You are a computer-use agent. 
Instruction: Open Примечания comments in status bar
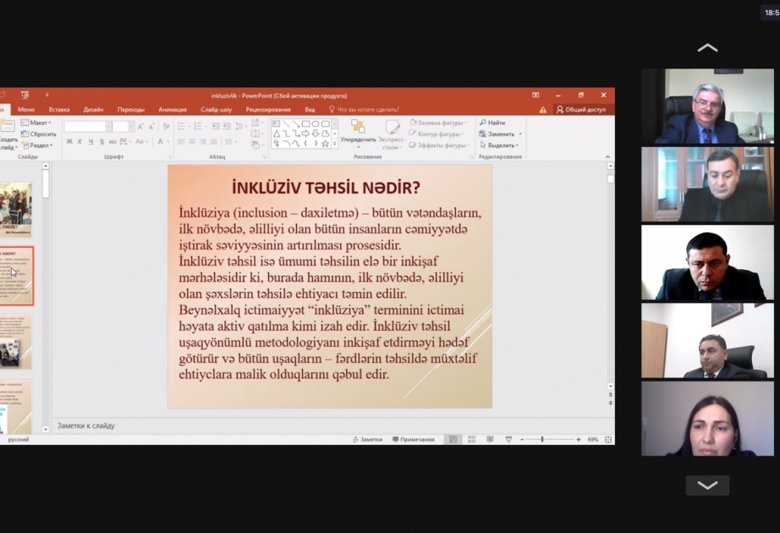pos(414,439)
